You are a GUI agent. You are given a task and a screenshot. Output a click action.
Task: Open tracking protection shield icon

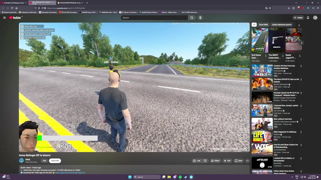click(35, 8)
